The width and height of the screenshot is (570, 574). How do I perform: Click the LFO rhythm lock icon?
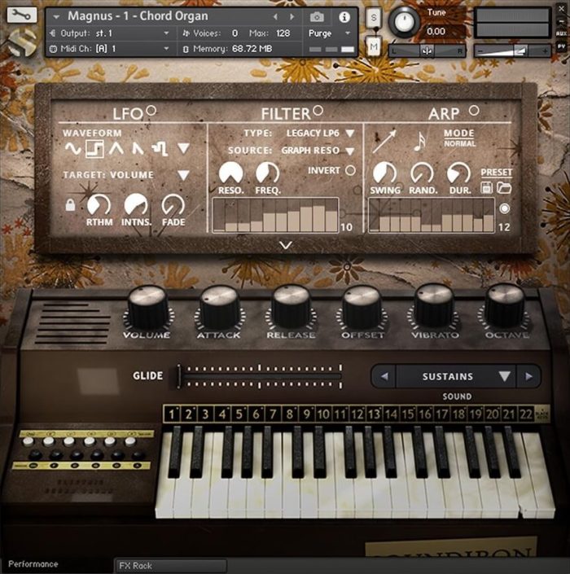click(70, 204)
